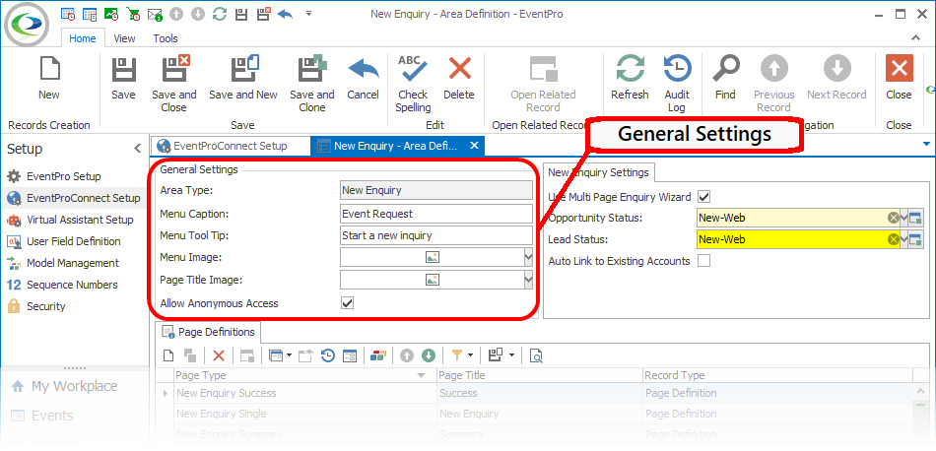
Task: Open the document tabs list dropdown
Action: (x=926, y=144)
